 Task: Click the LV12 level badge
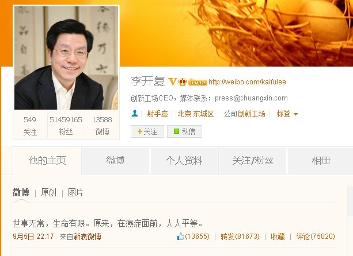pyautogui.click(x=198, y=82)
